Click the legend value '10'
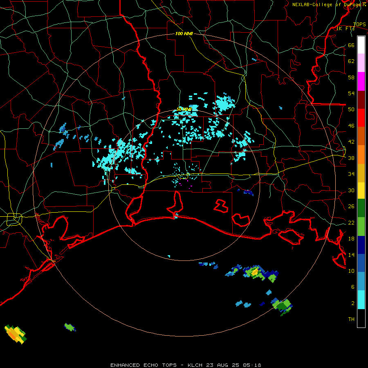 [x=351, y=271]
